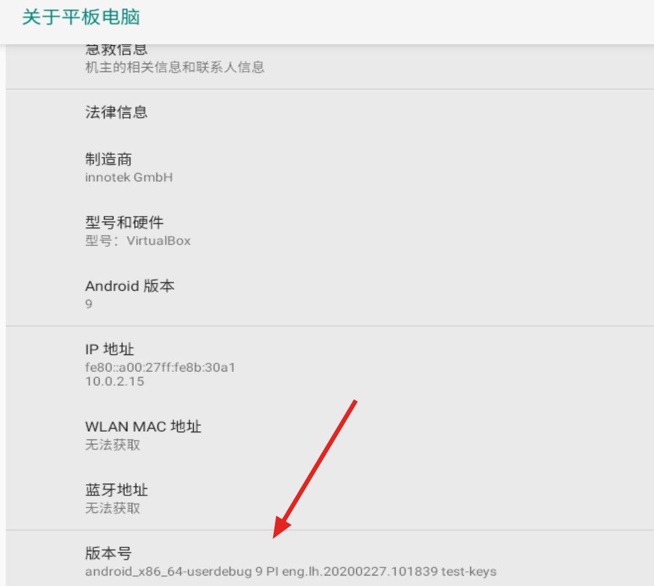Select the 蓝牙地址 Bluetooth address row title

click(x=116, y=490)
